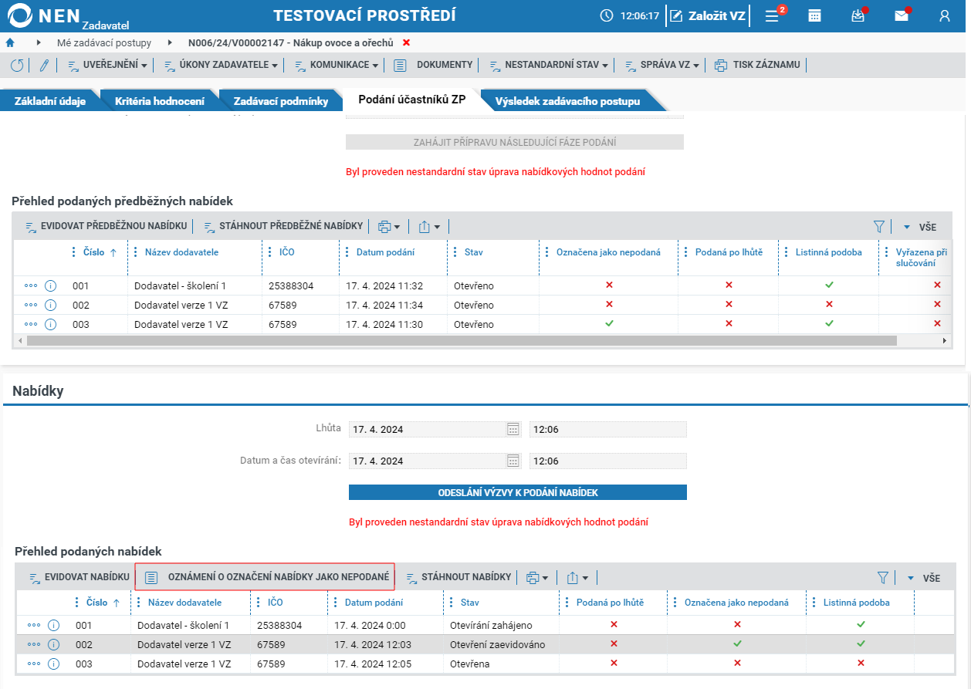Show info for preliminary offer 003
This screenshot has height=689, width=971.
click(x=51, y=324)
